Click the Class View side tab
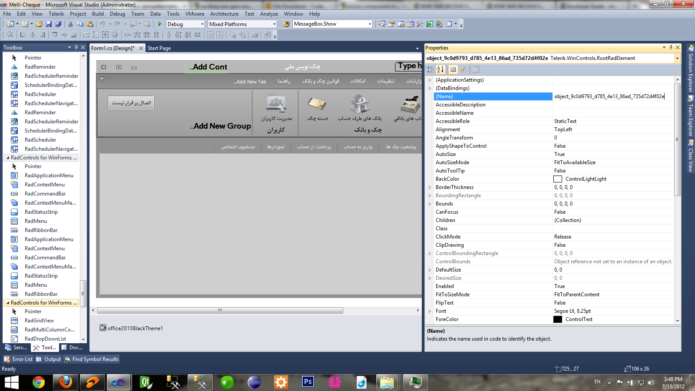 [690, 156]
